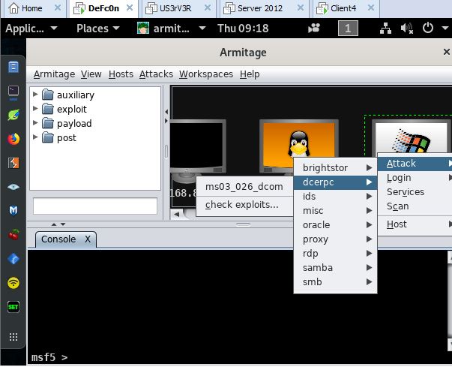Click the payload folder icon
Viewport: 452px width, 367px height.
tap(48, 123)
